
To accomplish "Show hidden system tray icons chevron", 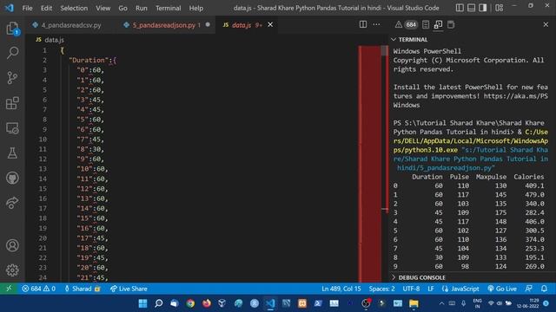I will tap(441, 303).
